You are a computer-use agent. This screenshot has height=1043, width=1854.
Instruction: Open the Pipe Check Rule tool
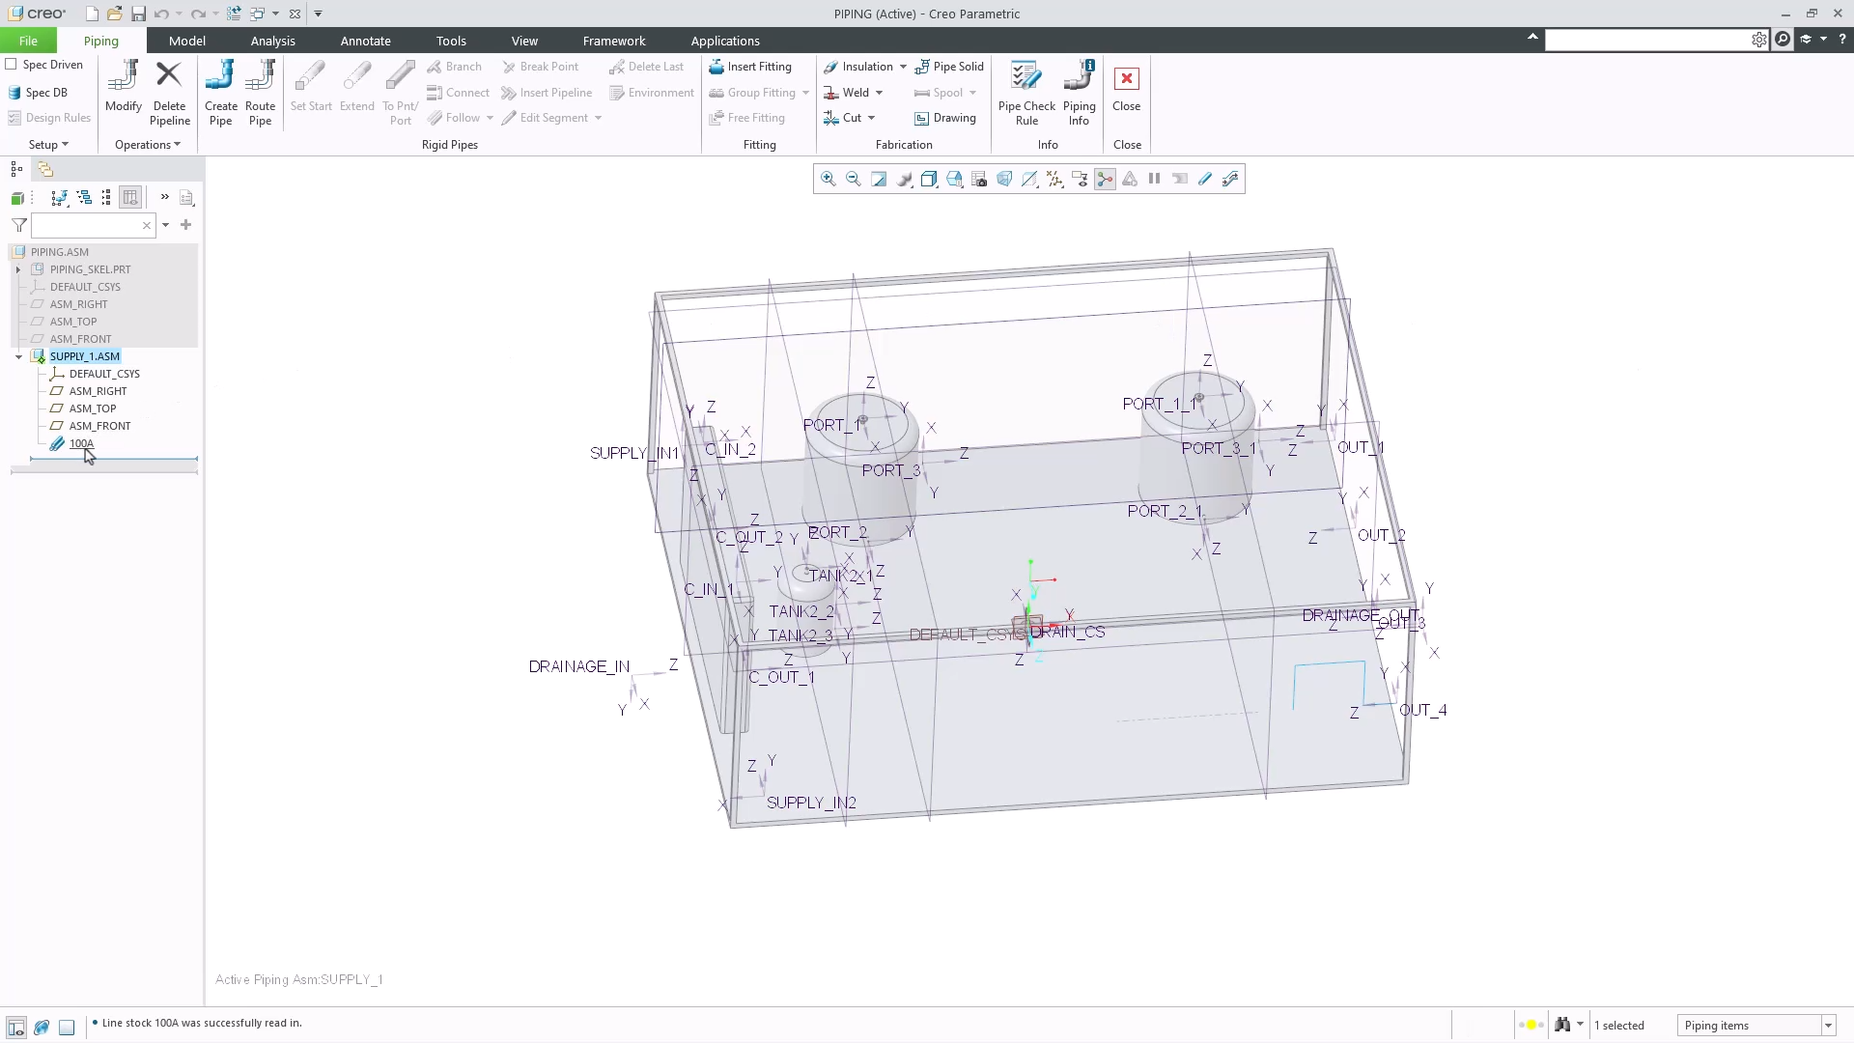[x=1025, y=93]
